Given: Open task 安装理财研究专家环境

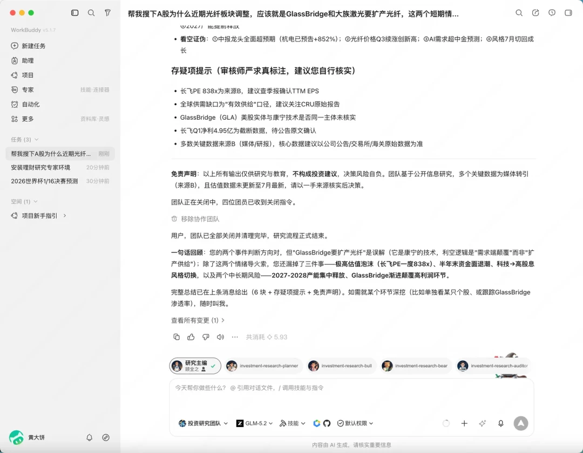Looking at the screenshot, I should click(60, 168).
